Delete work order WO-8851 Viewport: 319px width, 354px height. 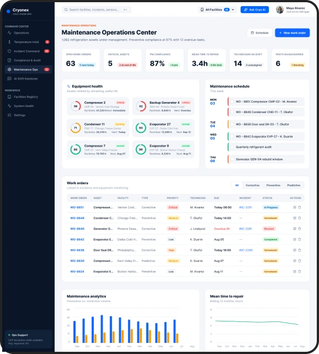(300, 207)
